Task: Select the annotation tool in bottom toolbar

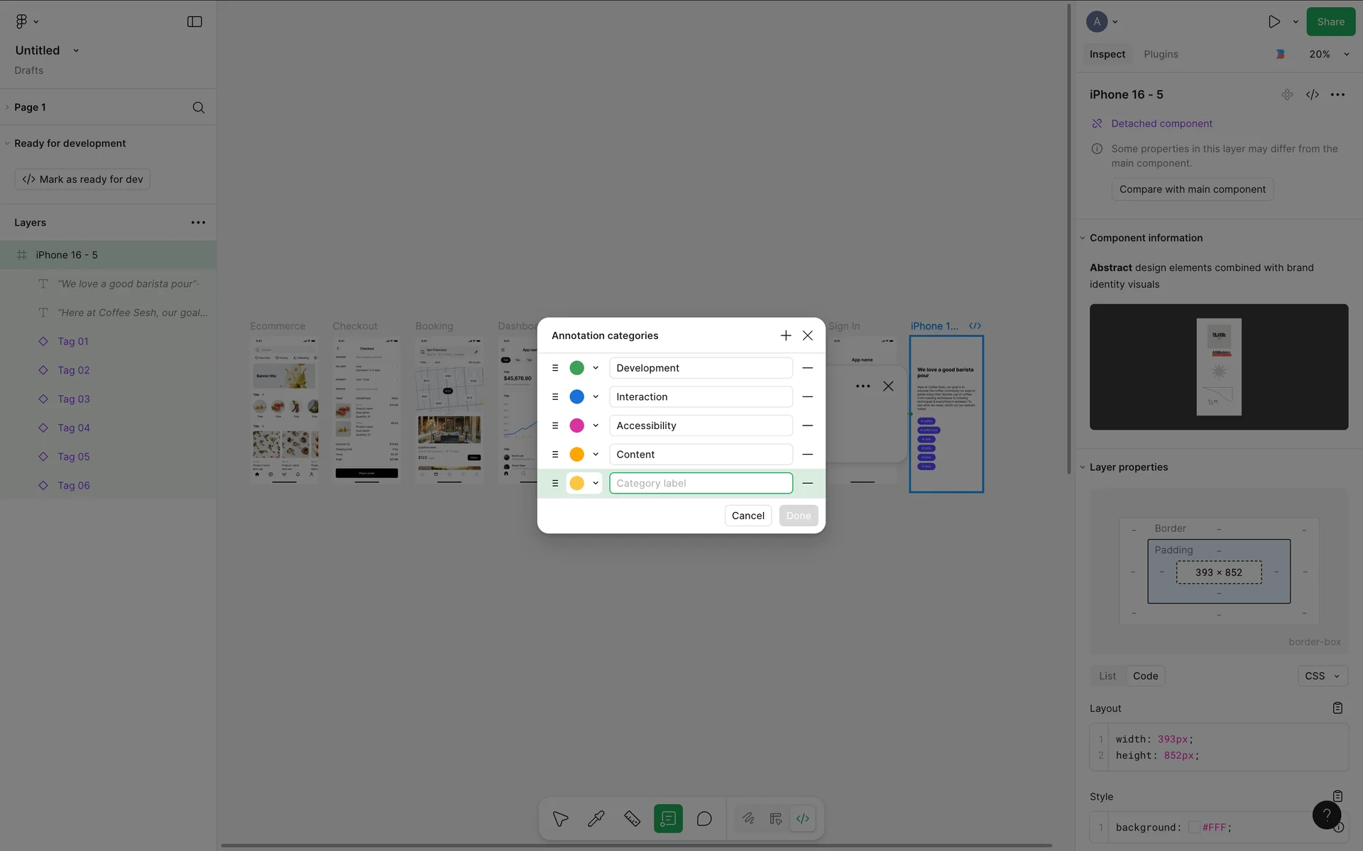Action: (x=668, y=818)
